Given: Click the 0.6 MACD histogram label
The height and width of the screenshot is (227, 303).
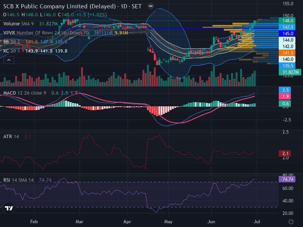Looking at the screenshot, I should pyautogui.click(x=285, y=104).
